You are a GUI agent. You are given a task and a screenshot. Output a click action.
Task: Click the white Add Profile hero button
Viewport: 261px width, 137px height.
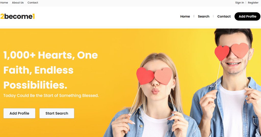19,113
